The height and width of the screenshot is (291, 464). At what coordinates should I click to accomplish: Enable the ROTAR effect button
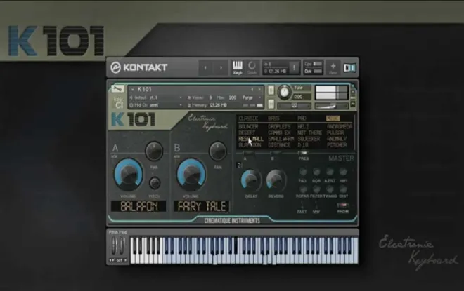coord(303,189)
